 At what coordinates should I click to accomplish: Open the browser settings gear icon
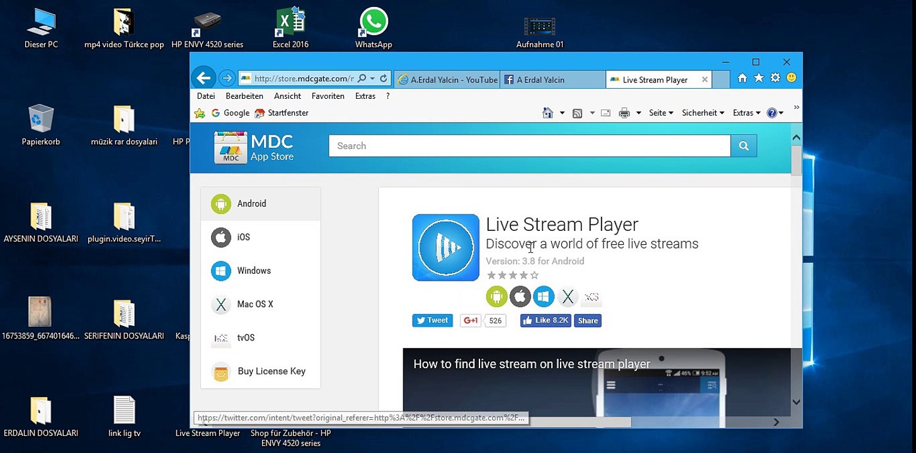click(x=775, y=78)
